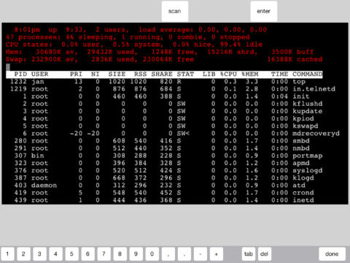Image resolution: width=350 pixels, height=263 pixels.
Task: Tap the period key
Action: tap(184, 254)
